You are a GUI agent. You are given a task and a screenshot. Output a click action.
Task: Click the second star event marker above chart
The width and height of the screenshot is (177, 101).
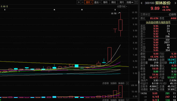[82, 10]
